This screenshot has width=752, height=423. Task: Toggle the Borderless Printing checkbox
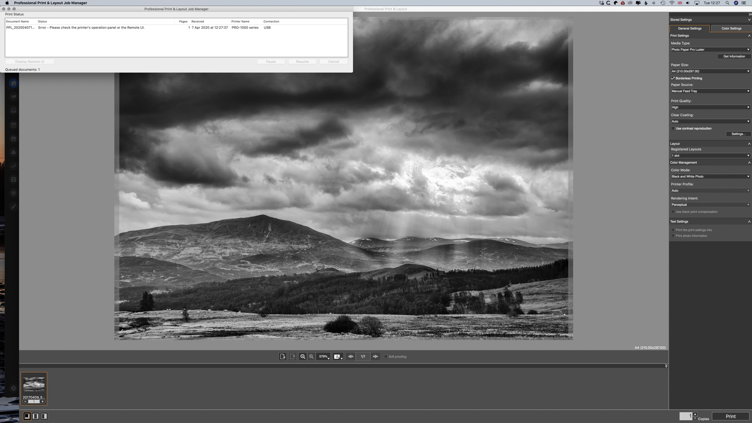click(673, 78)
